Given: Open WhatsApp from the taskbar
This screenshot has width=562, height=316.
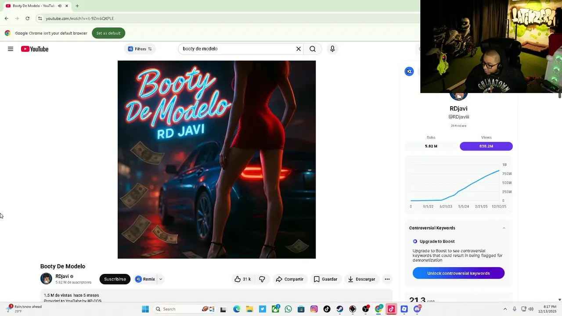Looking at the screenshot, I should [288, 309].
